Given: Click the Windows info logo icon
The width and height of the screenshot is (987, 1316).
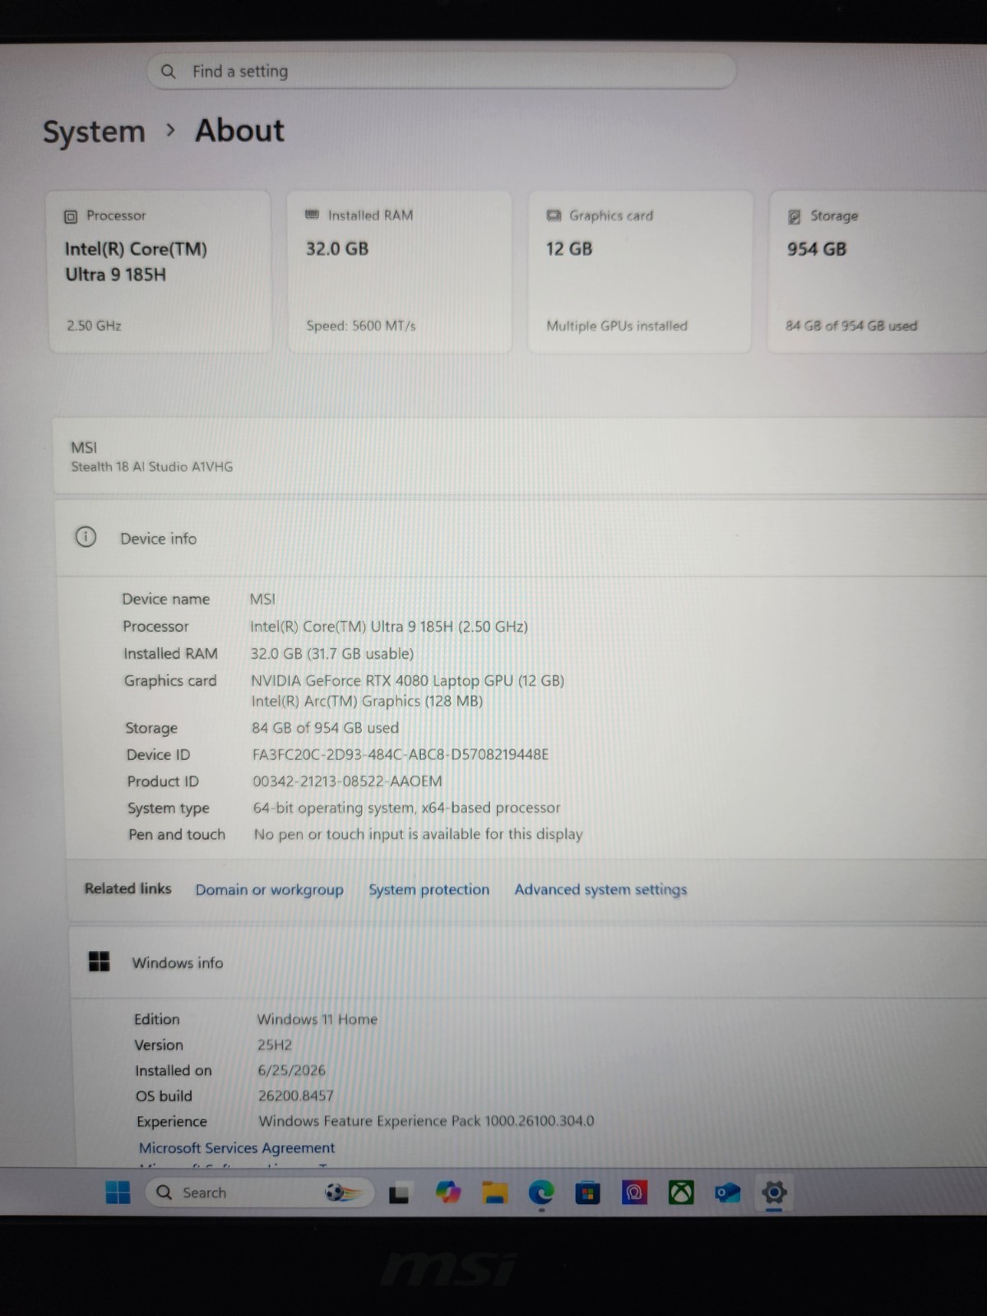Looking at the screenshot, I should (99, 961).
